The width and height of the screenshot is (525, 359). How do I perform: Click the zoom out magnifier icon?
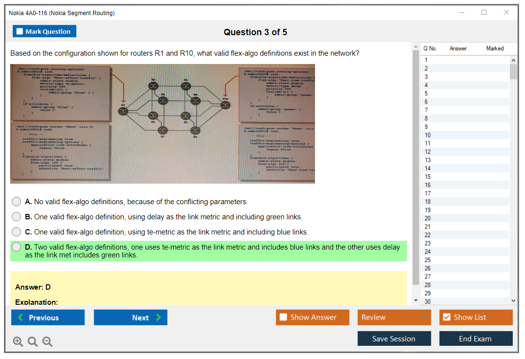click(47, 342)
